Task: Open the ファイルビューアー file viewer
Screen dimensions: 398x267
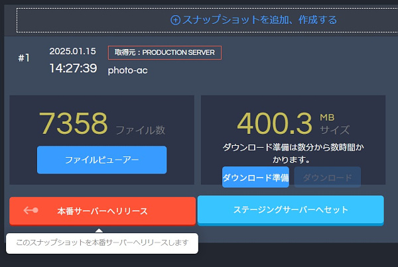Action: tap(101, 160)
